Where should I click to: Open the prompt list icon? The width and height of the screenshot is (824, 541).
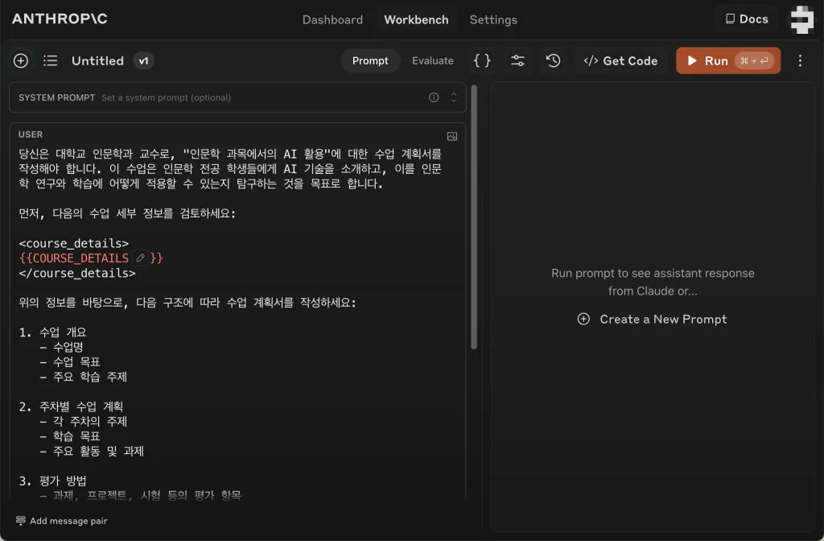[50, 60]
